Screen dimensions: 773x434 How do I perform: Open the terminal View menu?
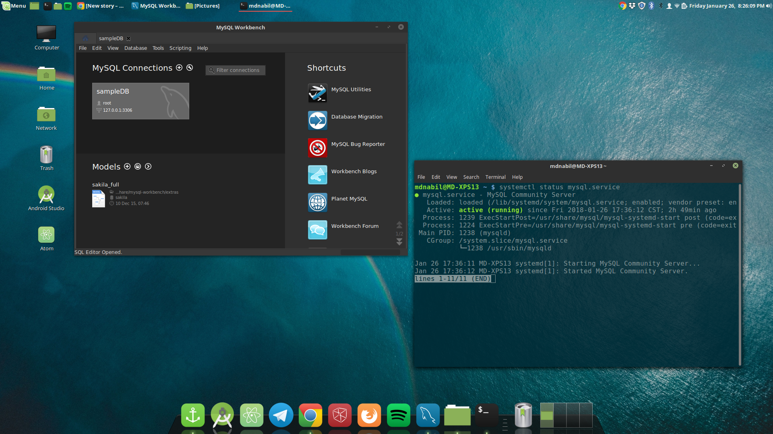[451, 177]
